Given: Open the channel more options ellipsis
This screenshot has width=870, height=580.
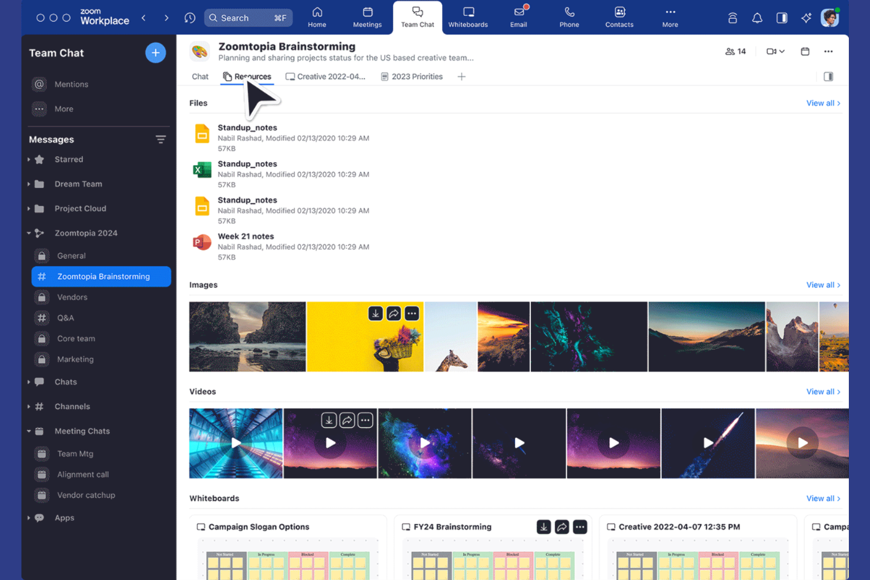Looking at the screenshot, I should (x=828, y=52).
